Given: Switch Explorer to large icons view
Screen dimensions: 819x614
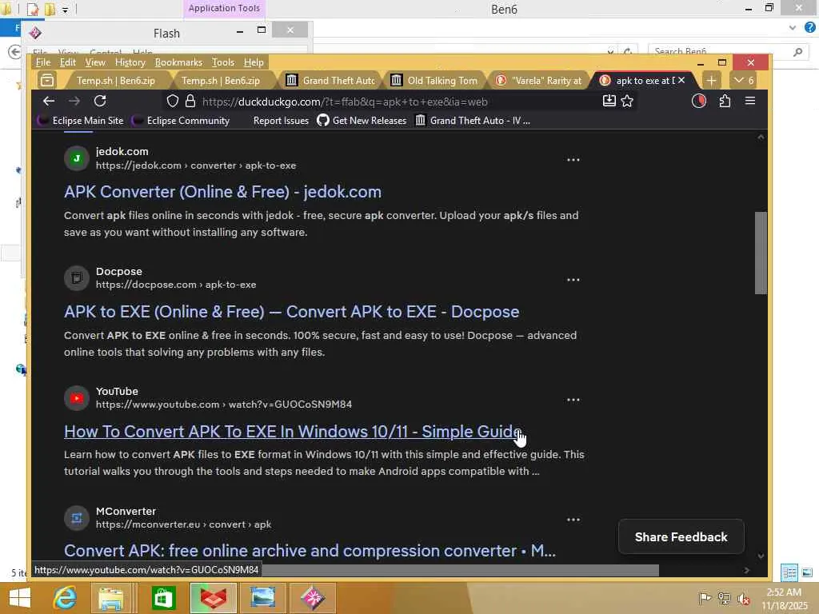Looking at the screenshot, I should pyautogui.click(x=807, y=572).
